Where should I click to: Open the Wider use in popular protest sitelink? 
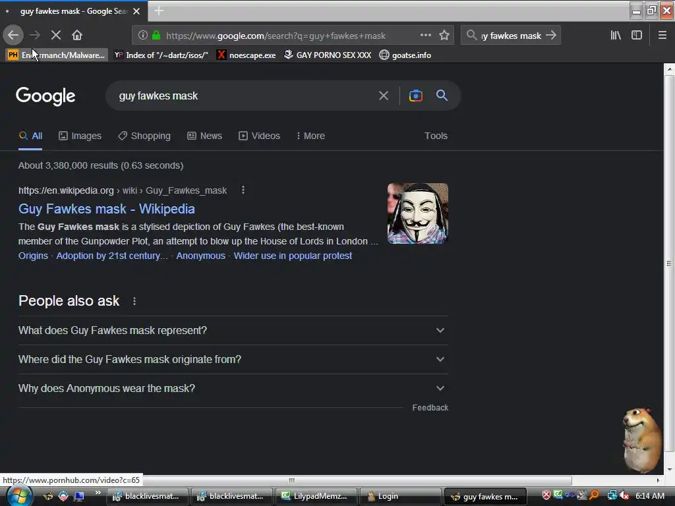tap(293, 256)
